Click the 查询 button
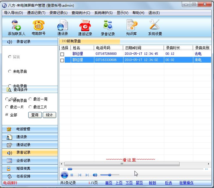This screenshot has width=214, height=188. (35, 115)
